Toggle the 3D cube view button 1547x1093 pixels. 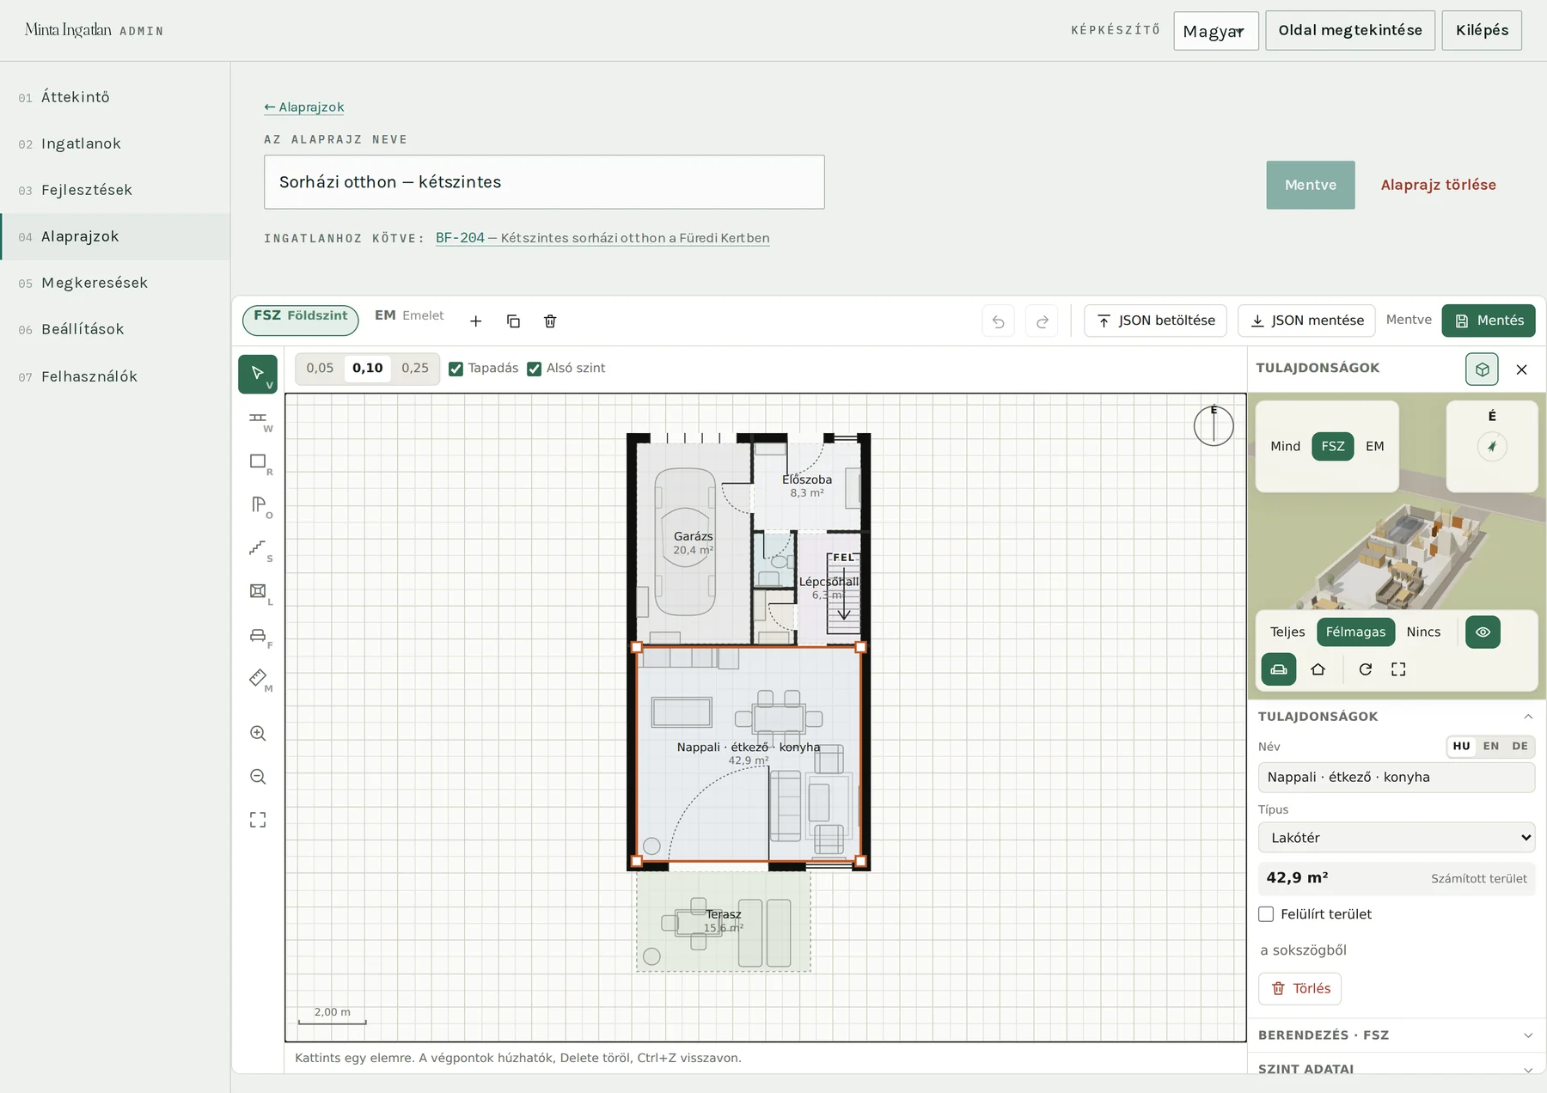[1482, 369]
